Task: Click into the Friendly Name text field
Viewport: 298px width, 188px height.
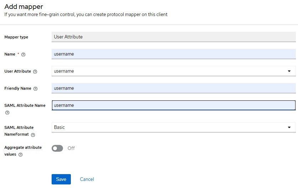Action: click(x=173, y=88)
